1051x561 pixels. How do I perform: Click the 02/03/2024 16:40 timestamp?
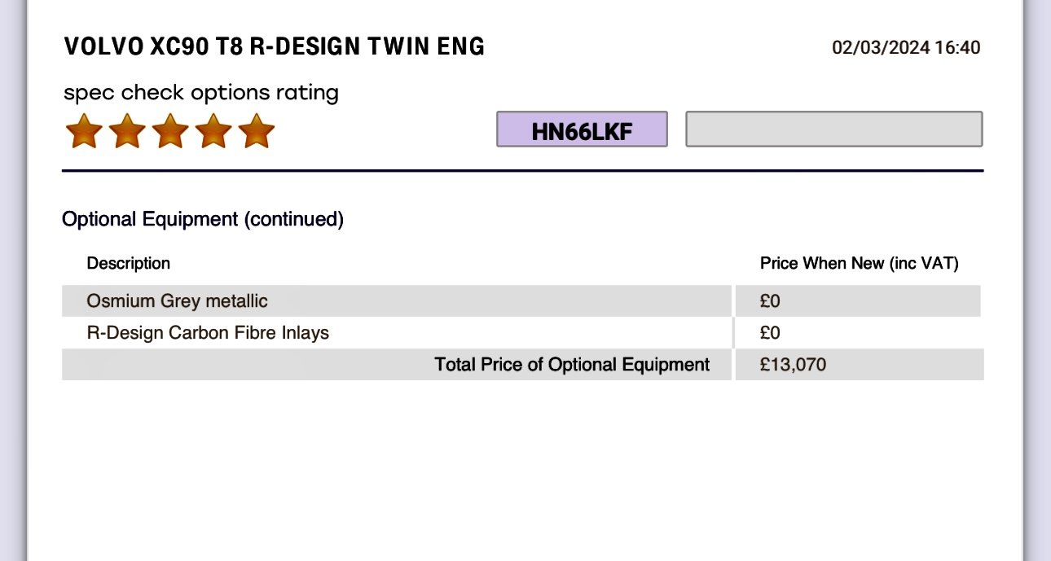[x=906, y=47]
